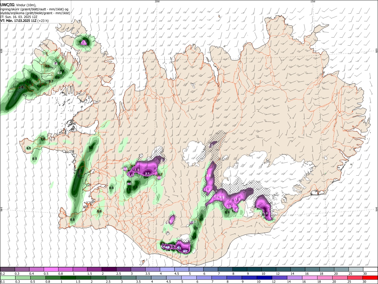The width and height of the screenshot is (378, 284).
Task: Click the 2.2 value in the green rain band
Action: 80,171
